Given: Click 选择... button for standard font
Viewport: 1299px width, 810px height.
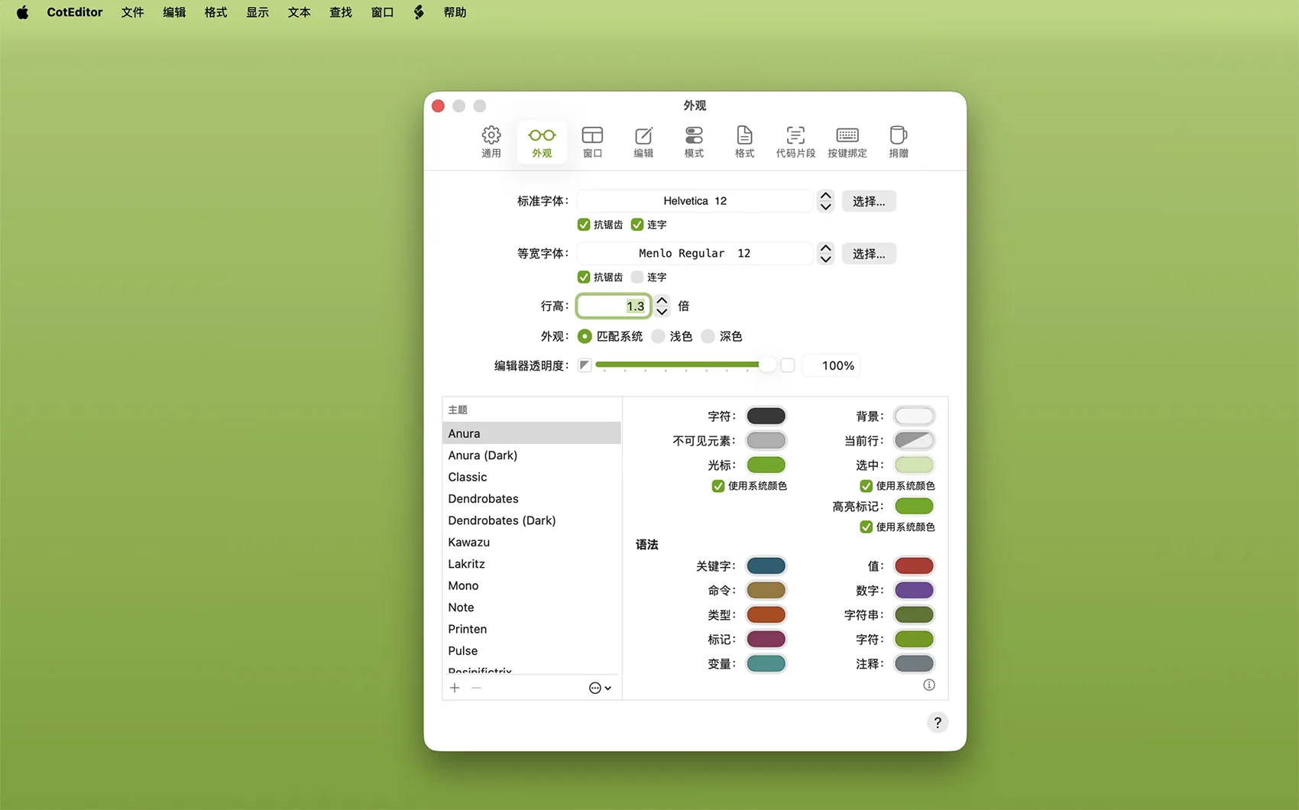Looking at the screenshot, I should point(869,201).
